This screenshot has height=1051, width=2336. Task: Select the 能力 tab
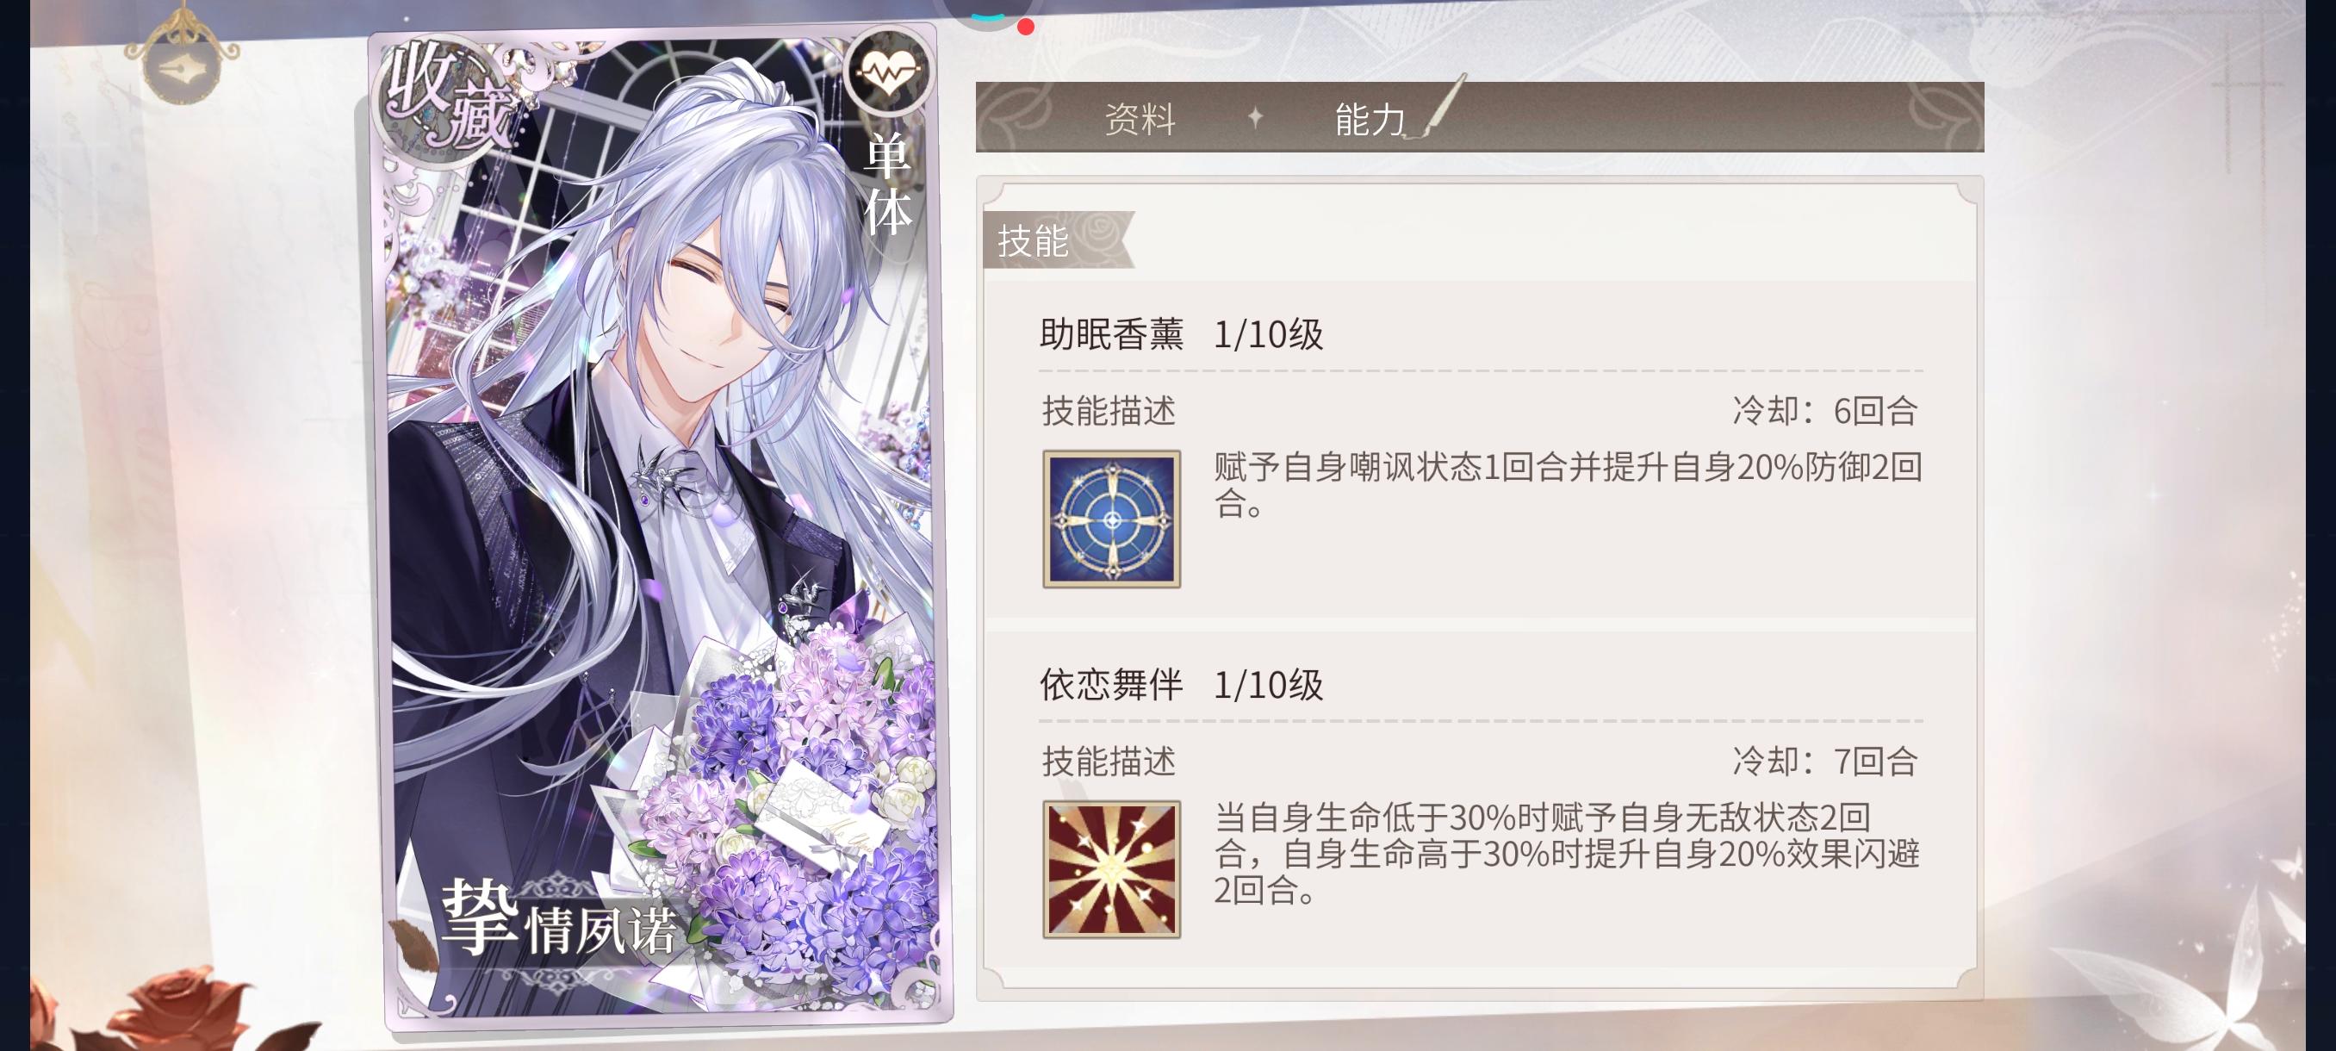click(1370, 119)
